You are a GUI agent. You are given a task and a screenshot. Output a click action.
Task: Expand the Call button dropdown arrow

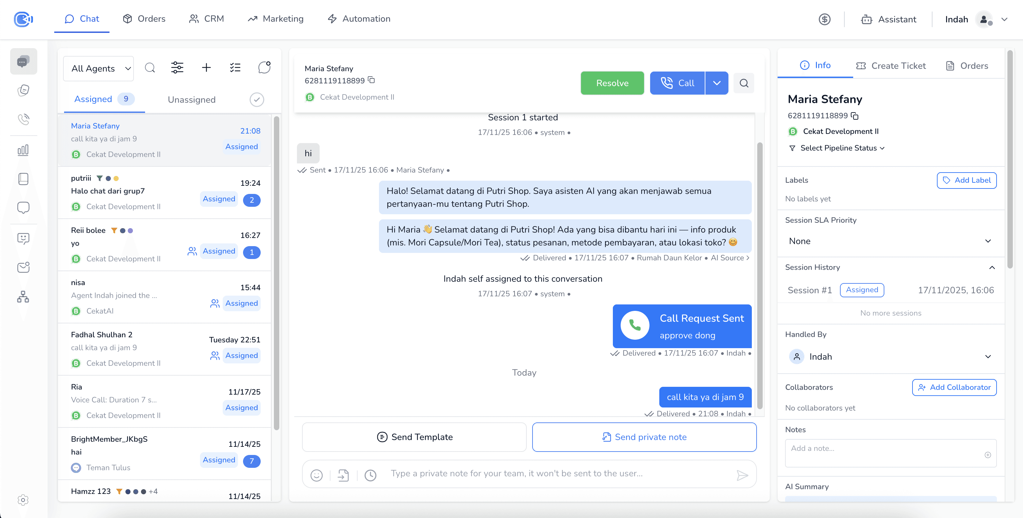pyautogui.click(x=717, y=83)
